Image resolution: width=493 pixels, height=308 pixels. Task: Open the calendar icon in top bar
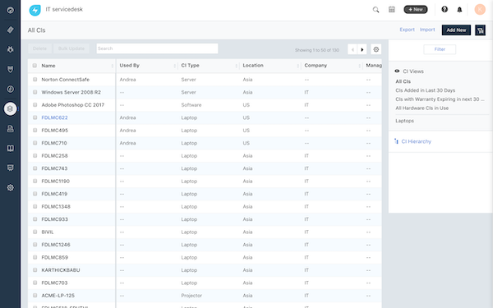(392, 9)
